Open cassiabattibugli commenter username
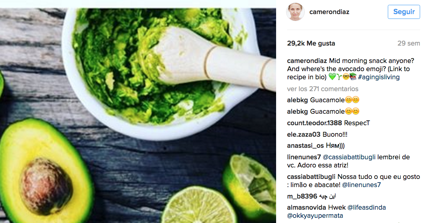The height and width of the screenshot is (223, 429). [311, 177]
